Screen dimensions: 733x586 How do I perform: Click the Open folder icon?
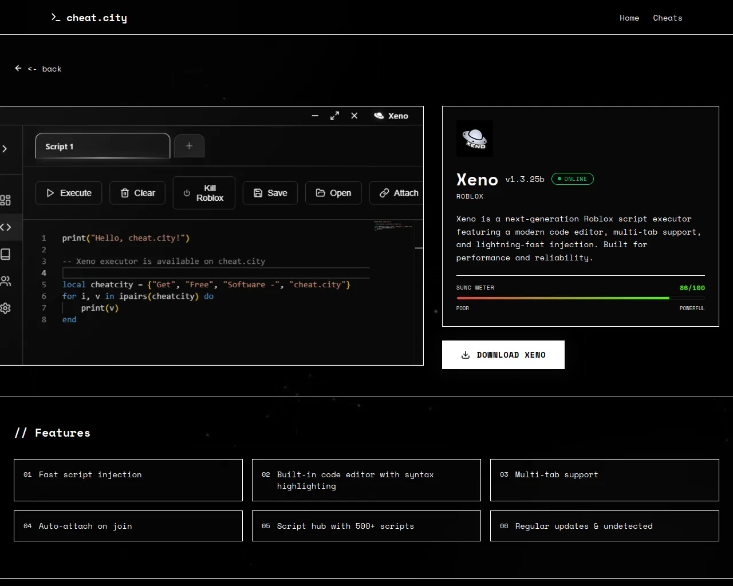click(320, 193)
